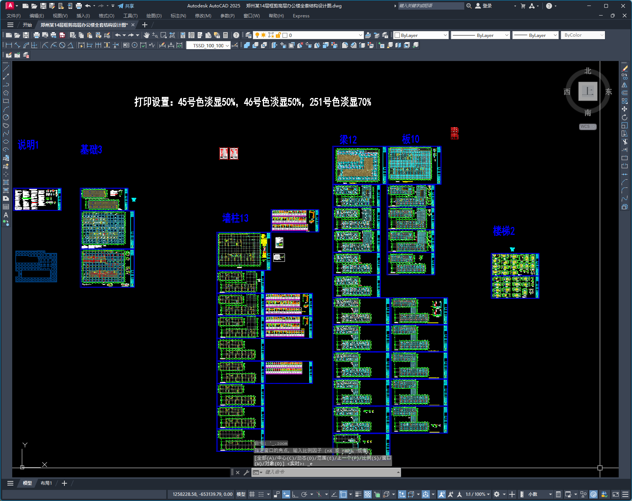
Task: Toggle annotation visibility in status bar
Action: [x=441, y=494]
